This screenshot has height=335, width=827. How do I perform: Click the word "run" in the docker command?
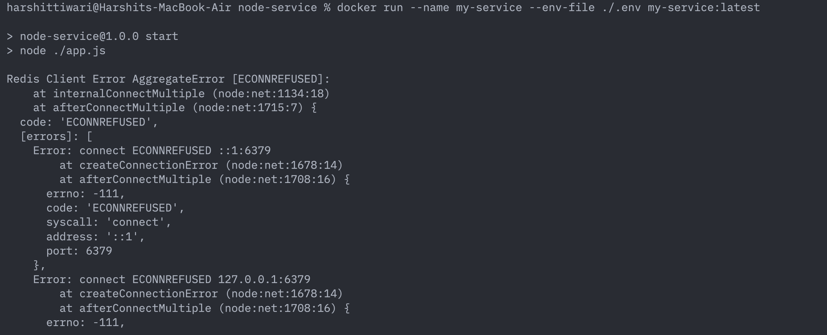(393, 8)
